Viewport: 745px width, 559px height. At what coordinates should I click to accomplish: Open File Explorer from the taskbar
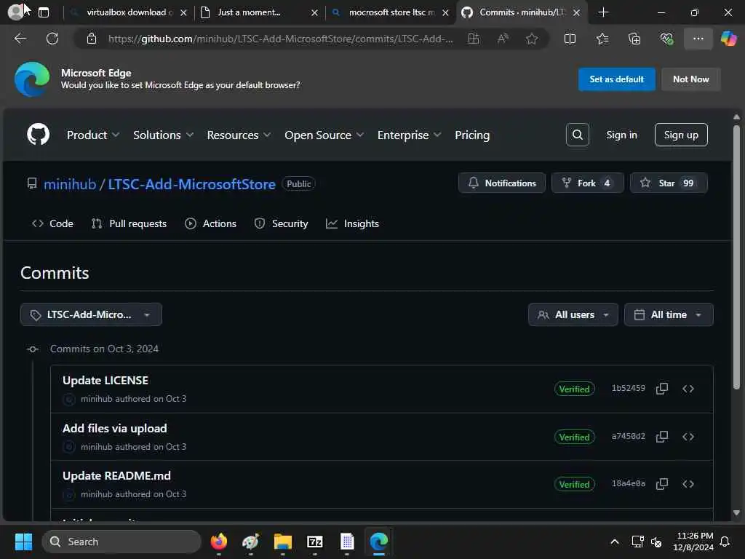283,542
